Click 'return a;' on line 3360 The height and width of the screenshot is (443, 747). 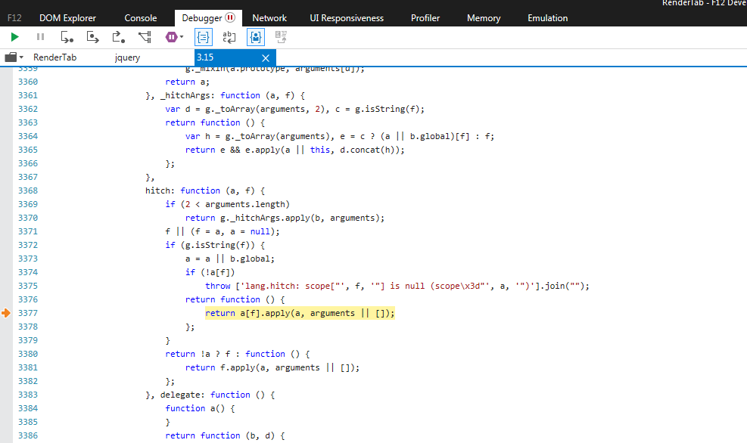(x=187, y=82)
